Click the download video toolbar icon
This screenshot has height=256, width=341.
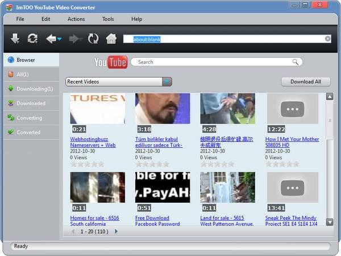(15, 39)
